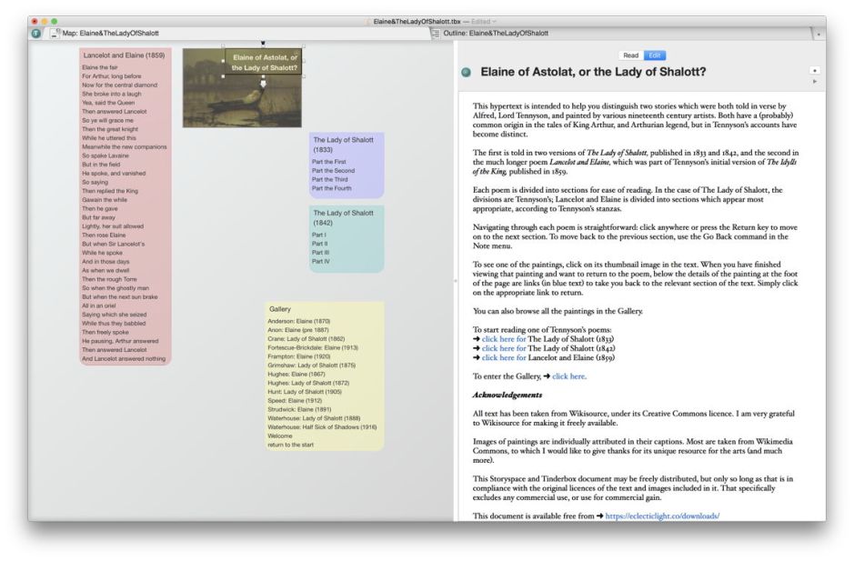Click the plus button at tab bar's right end

coord(818,34)
